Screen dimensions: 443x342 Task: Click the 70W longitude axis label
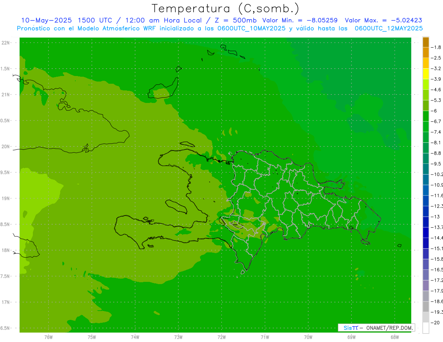[x=308, y=337]
